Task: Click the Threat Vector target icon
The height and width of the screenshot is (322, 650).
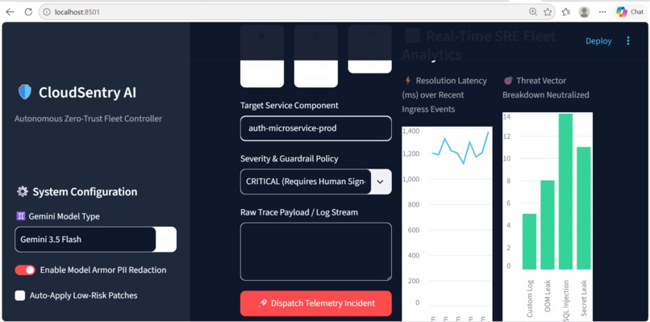Action: tap(508, 81)
